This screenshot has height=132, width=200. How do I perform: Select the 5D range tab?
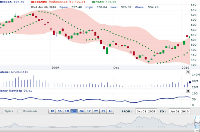(60, 111)
